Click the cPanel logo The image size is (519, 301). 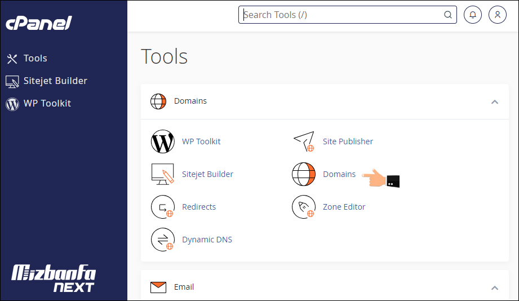click(39, 23)
